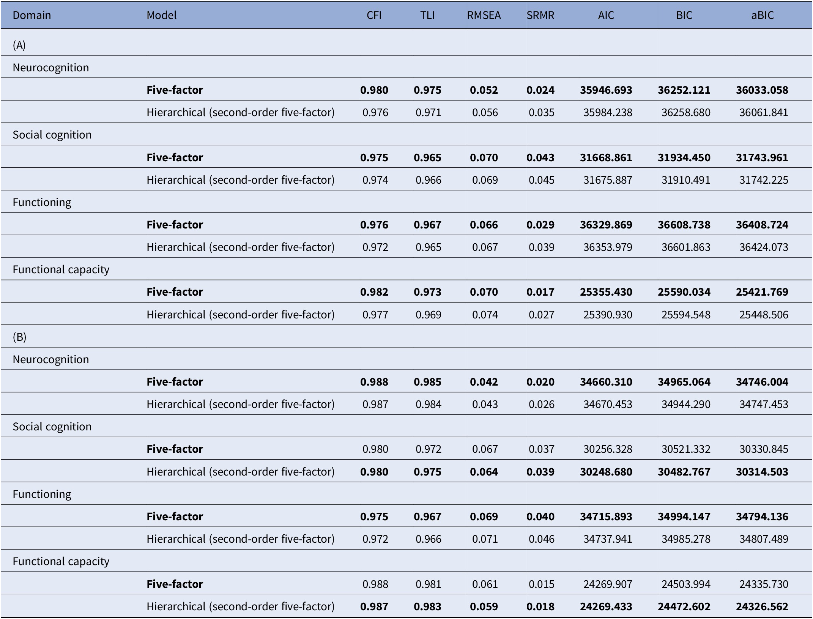Click the BIC column header
813x619 pixels.
pyautogui.click(x=684, y=15)
